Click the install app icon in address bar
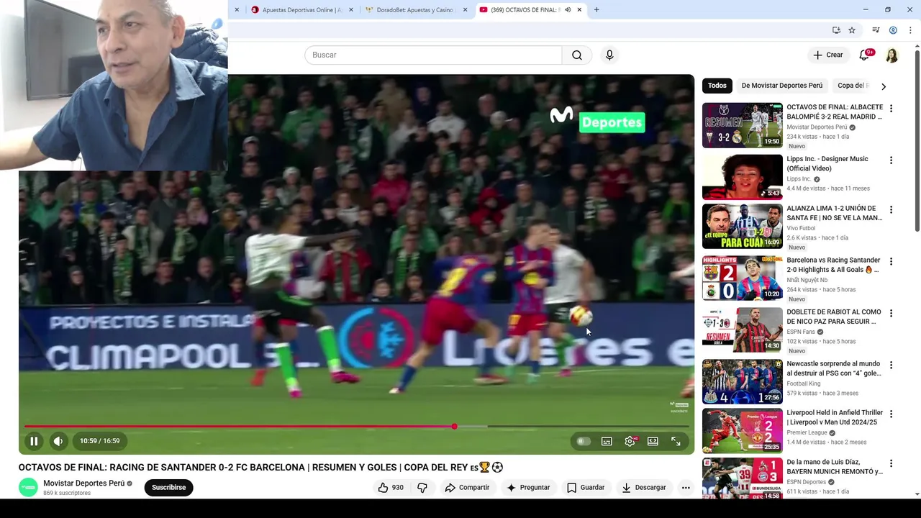The width and height of the screenshot is (921, 518). (836, 30)
